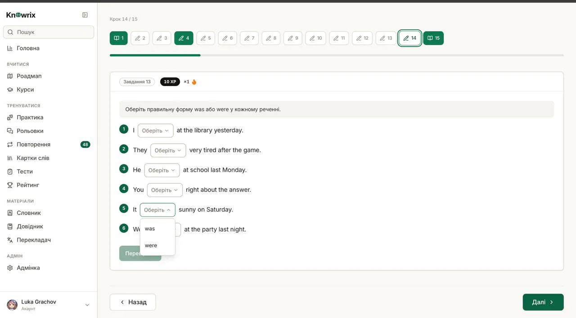Click the Knowrix logo
Image resolution: width=576 pixels, height=318 pixels.
point(21,15)
